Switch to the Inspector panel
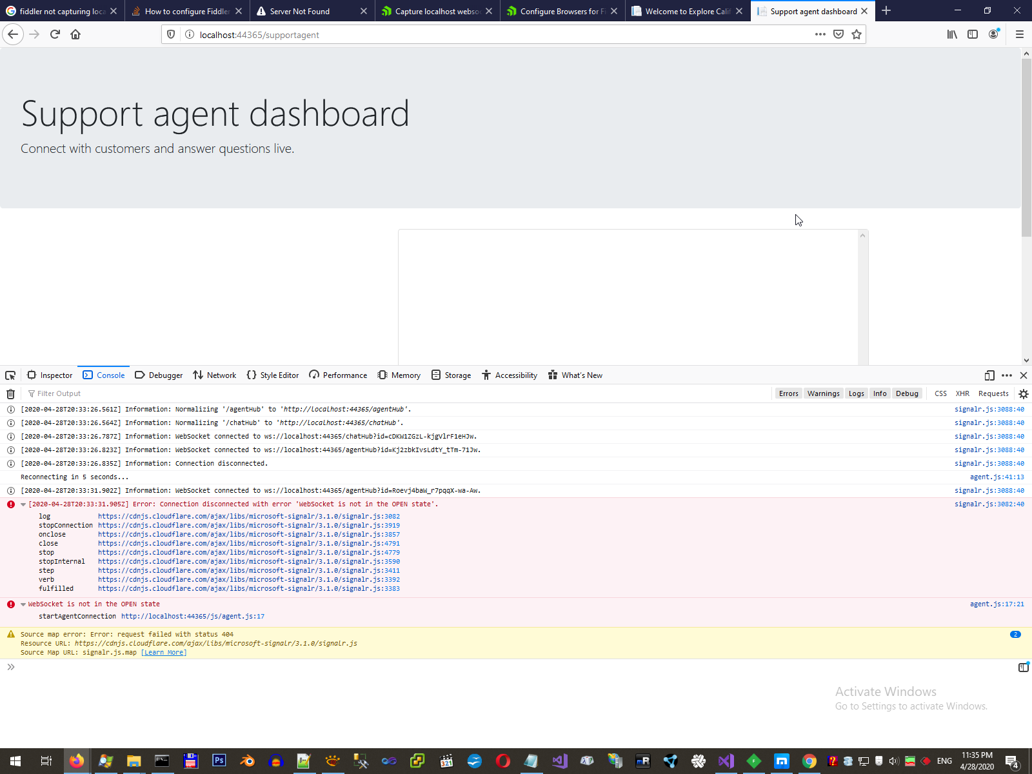The image size is (1032, 774). click(x=50, y=375)
